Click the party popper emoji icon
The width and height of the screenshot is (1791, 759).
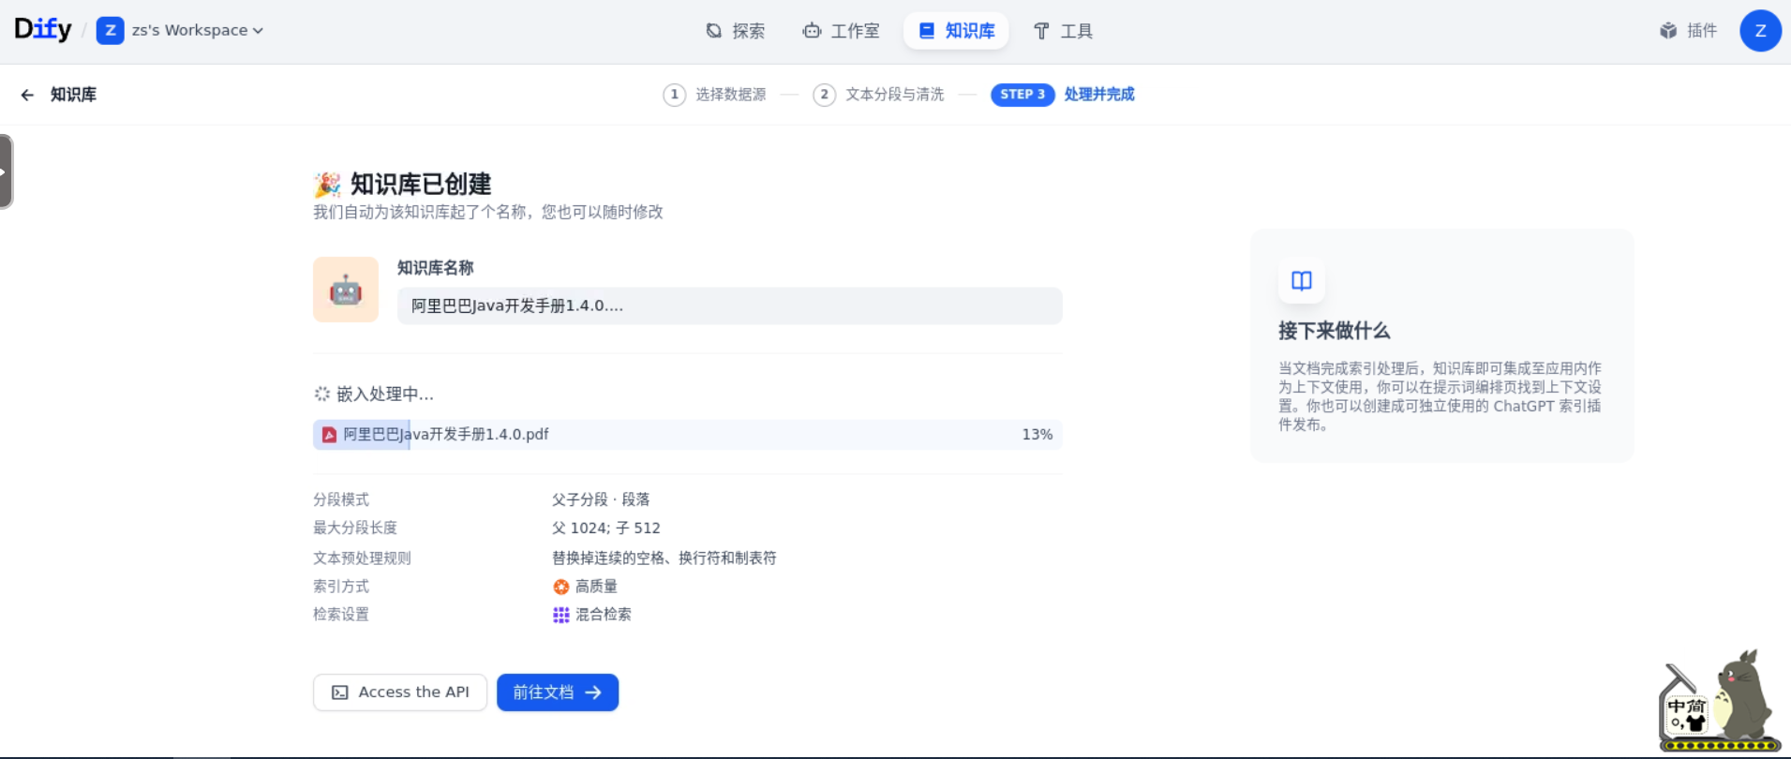coord(327,184)
